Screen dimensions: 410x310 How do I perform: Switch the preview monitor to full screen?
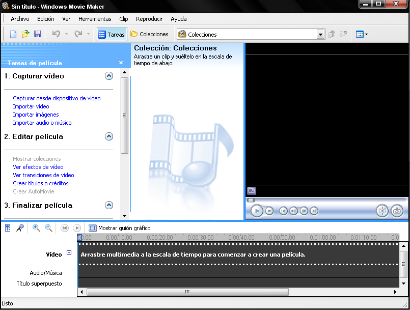(x=252, y=190)
